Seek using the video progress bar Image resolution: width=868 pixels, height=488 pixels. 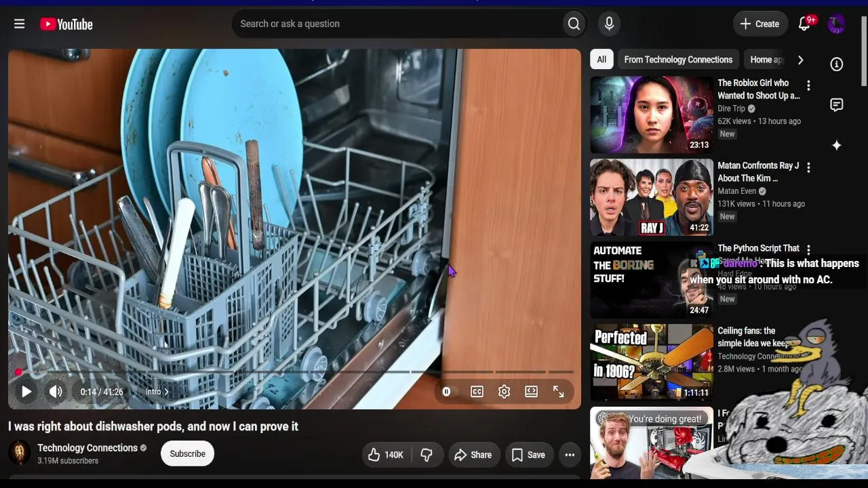pyautogui.click(x=294, y=372)
